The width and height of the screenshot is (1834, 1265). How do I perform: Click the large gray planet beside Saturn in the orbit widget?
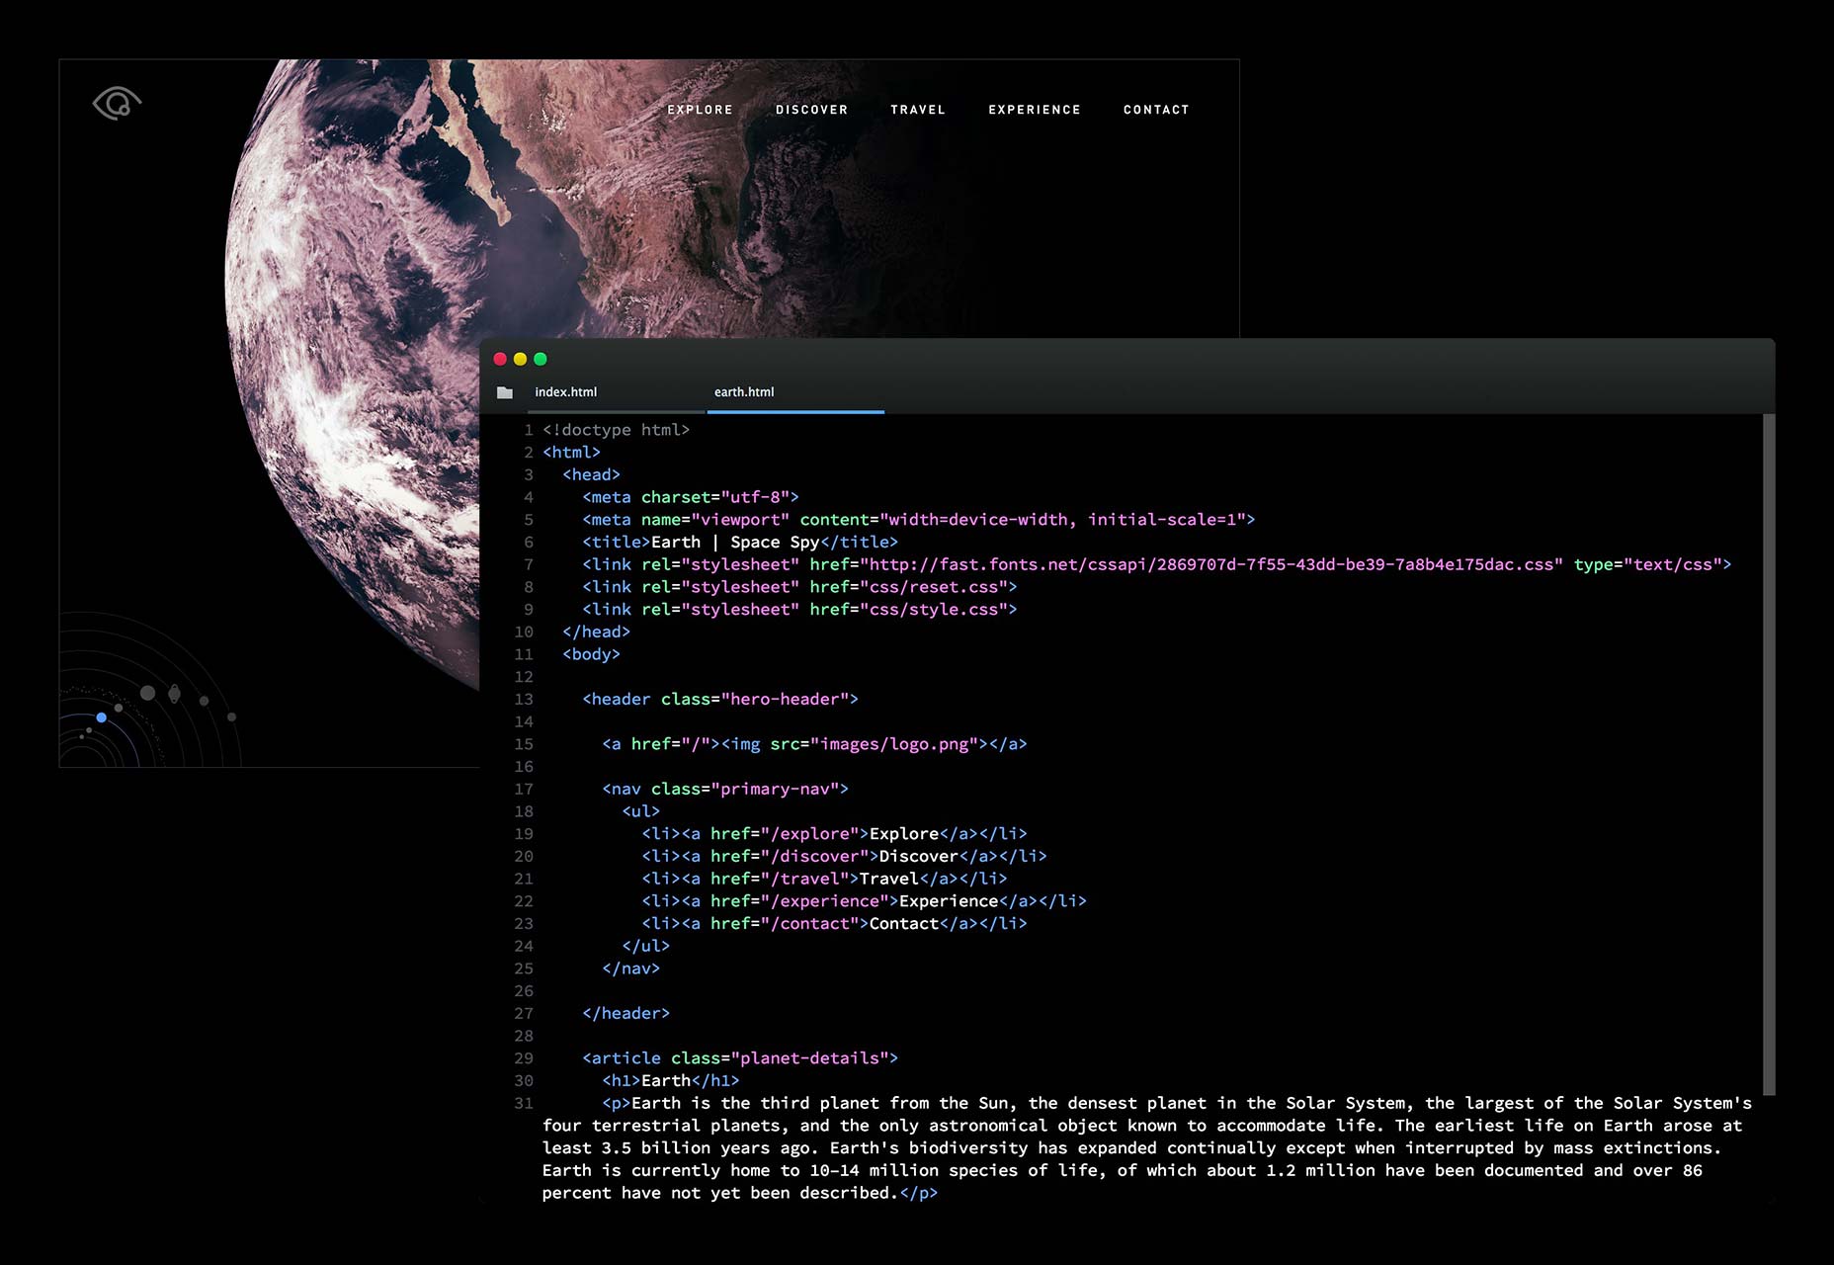[147, 693]
